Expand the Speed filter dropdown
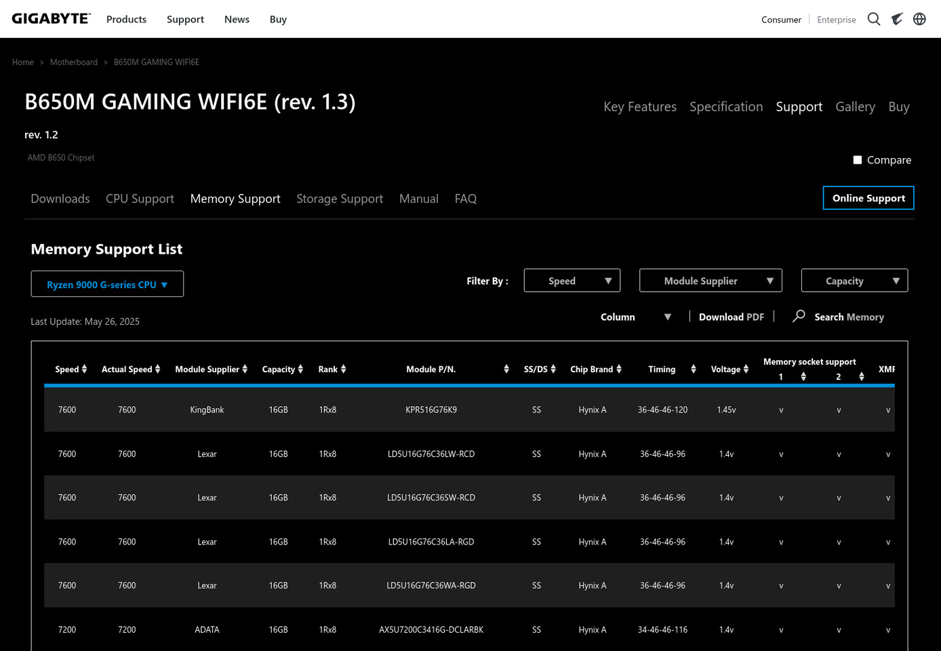Screen dimensions: 941x651 click(x=572, y=281)
